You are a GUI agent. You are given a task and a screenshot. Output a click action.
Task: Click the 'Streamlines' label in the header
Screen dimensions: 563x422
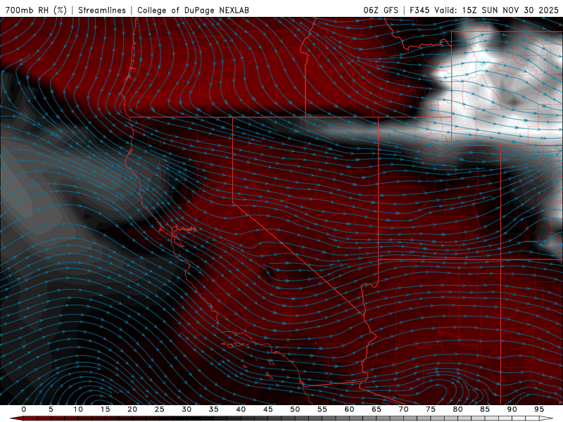(x=102, y=10)
